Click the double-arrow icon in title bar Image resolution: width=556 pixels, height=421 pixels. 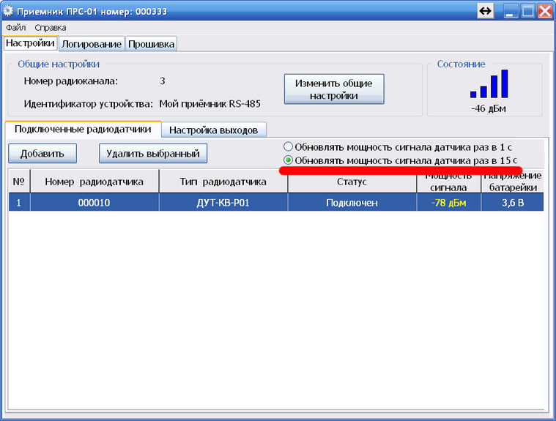point(485,11)
